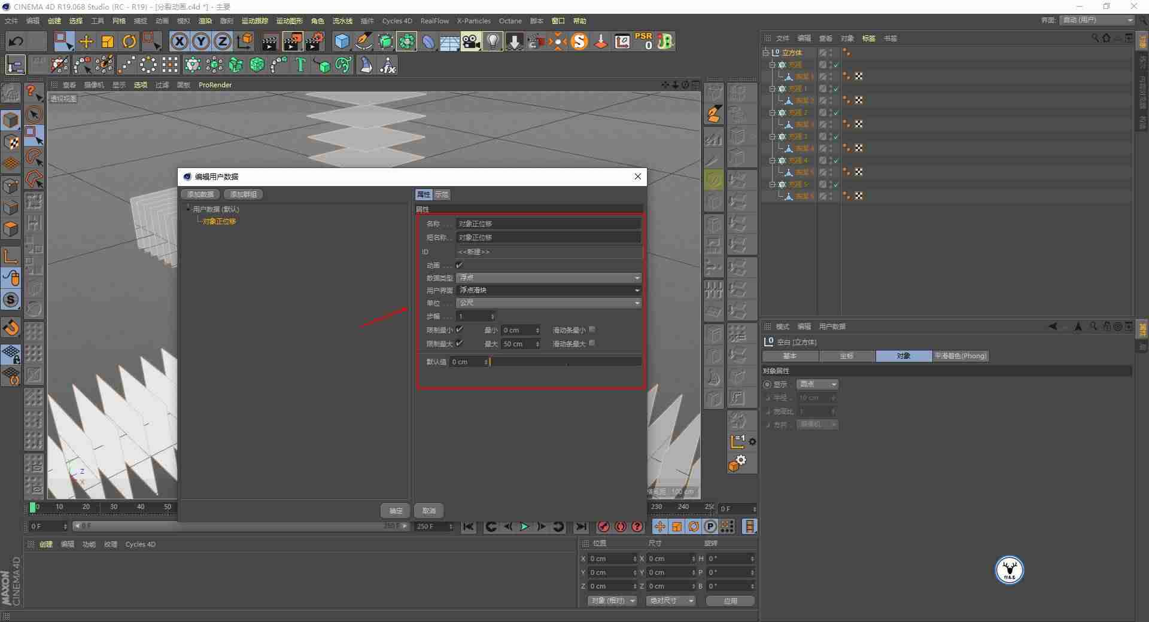This screenshot has width=1149, height=622.
Task: Click the deer logo badge
Action: click(1010, 570)
